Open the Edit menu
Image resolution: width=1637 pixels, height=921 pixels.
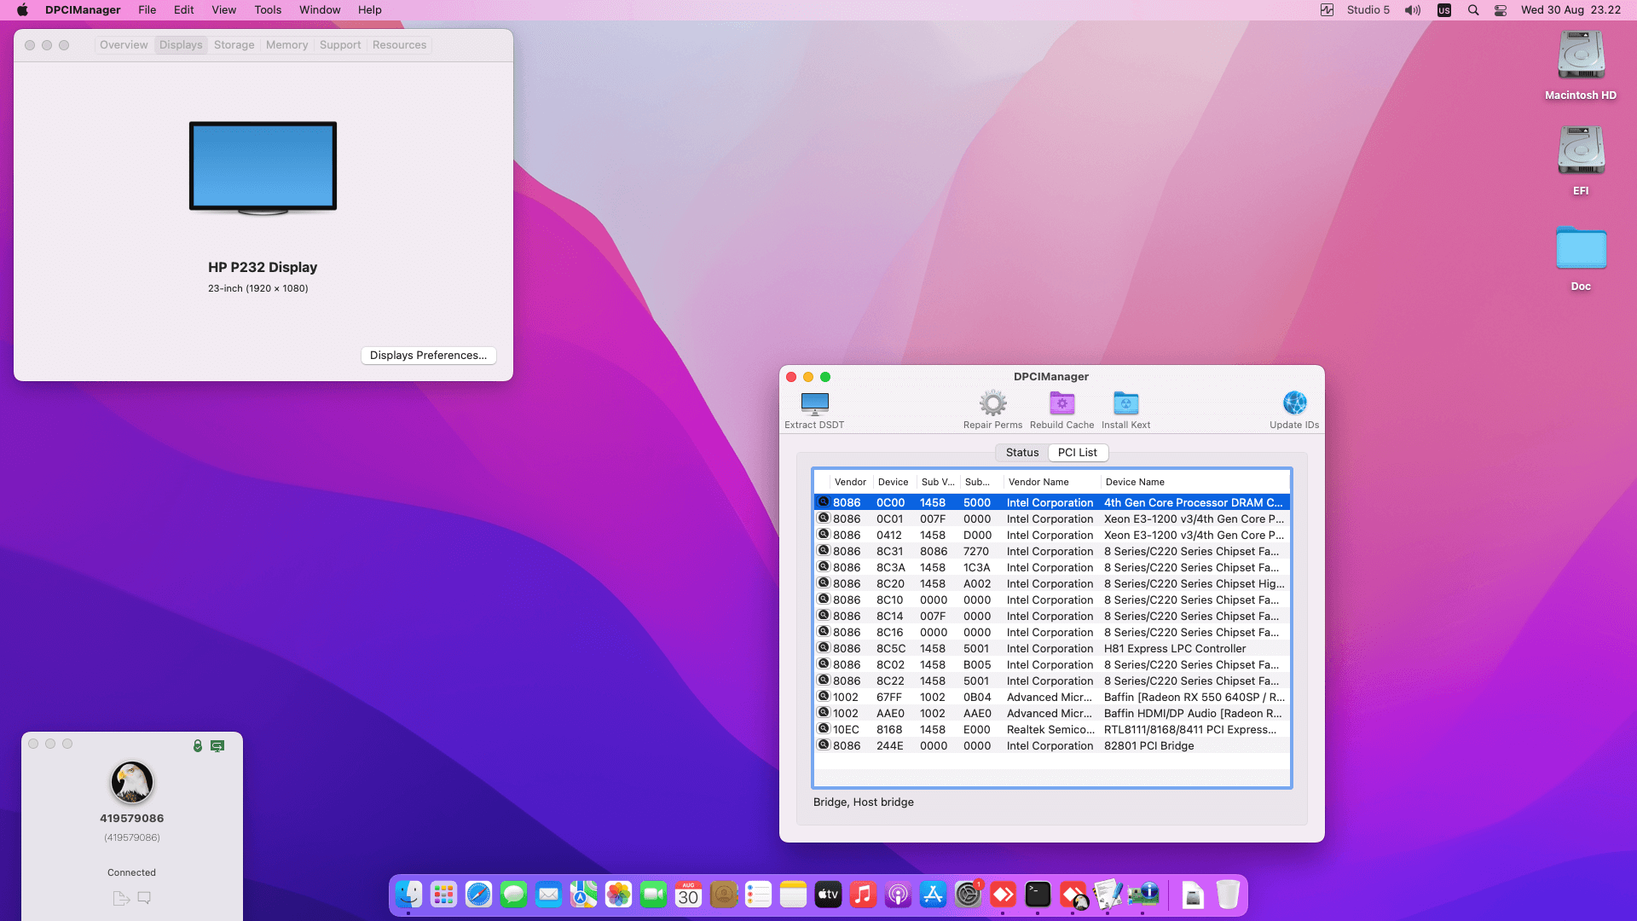(184, 10)
